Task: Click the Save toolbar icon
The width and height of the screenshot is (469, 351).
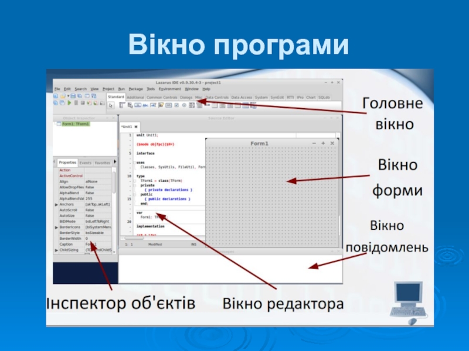Action: pyautogui.click(x=73, y=96)
